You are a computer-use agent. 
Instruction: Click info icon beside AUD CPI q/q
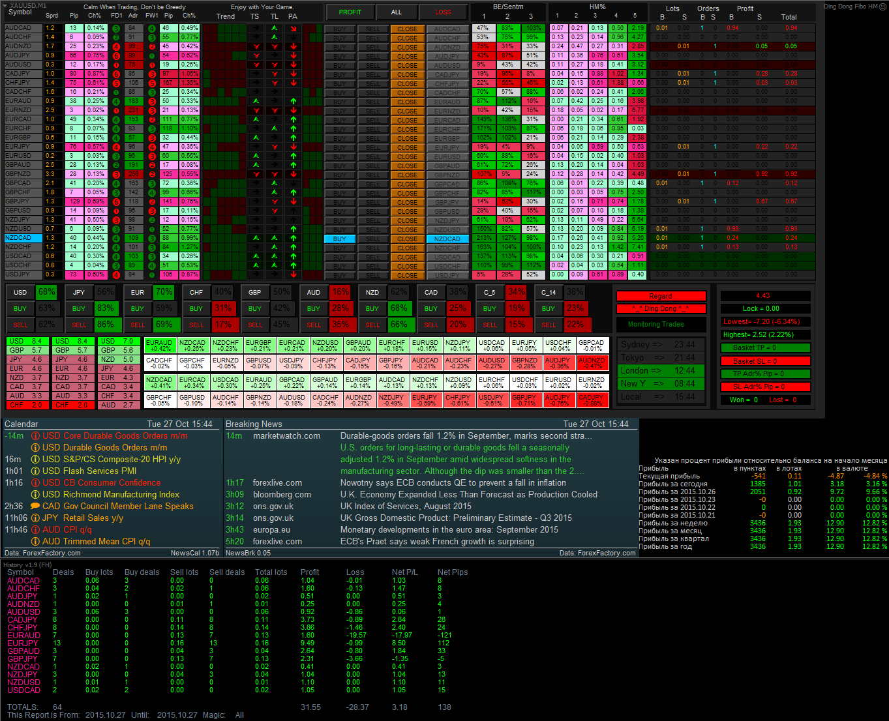click(x=36, y=530)
